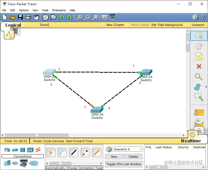Open the Edit menu

pyautogui.click(x=13, y=10)
